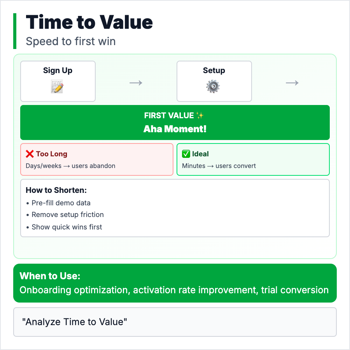Click the arrow right of the Setup card
Image resolution: width=350 pixels, height=350 pixels.
coord(292,83)
